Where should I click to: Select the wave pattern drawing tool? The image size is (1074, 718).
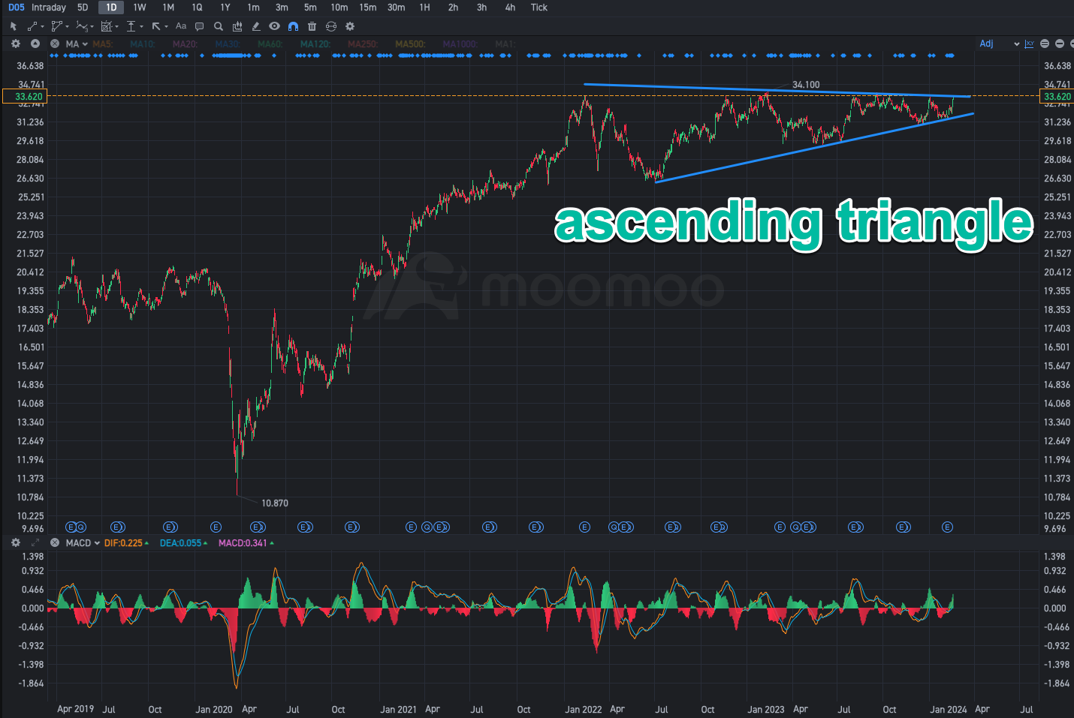click(x=81, y=26)
